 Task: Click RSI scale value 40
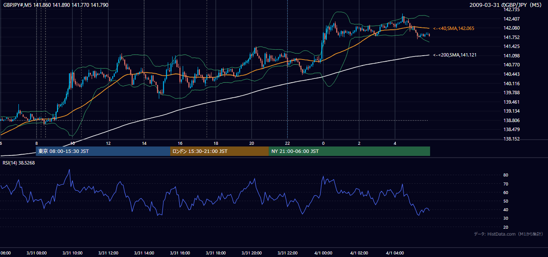pyautogui.click(x=506, y=209)
